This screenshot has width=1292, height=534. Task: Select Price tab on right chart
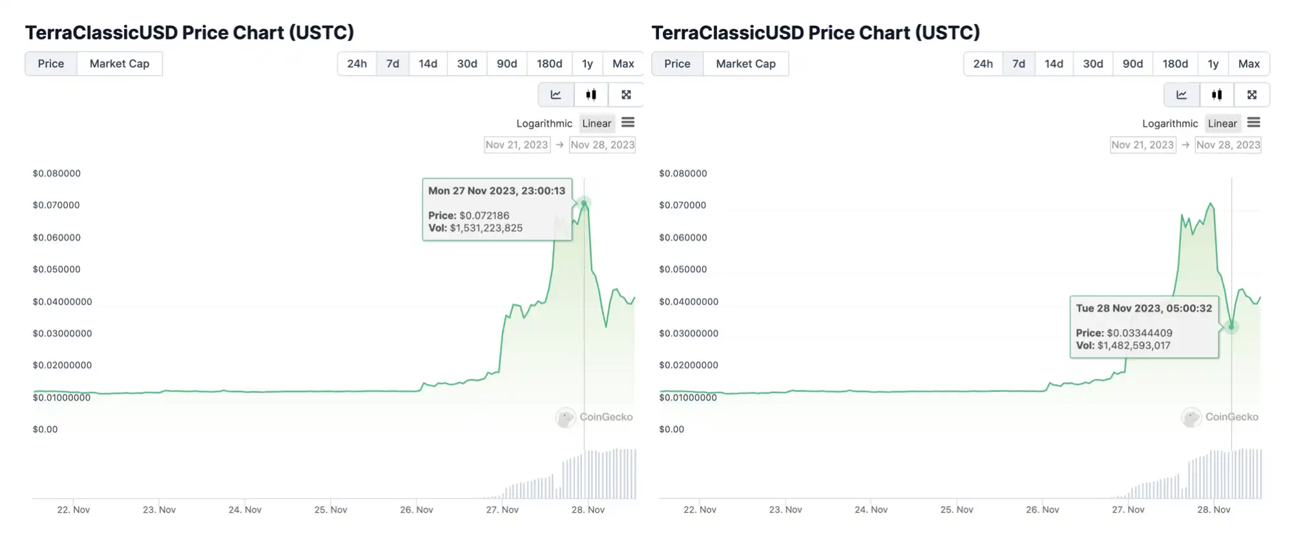(x=677, y=64)
